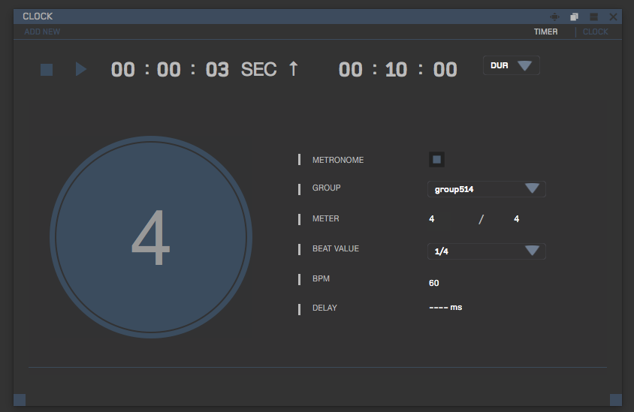Click the CLOCK panel title
The height and width of the screenshot is (412, 634).
coord(38,17)
